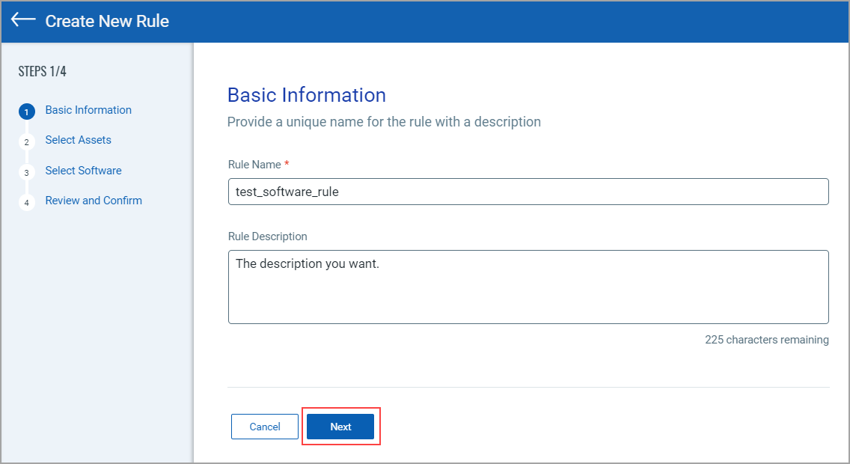Focus the Rule Name input field

pyautogui.click(x=528, y=192)
